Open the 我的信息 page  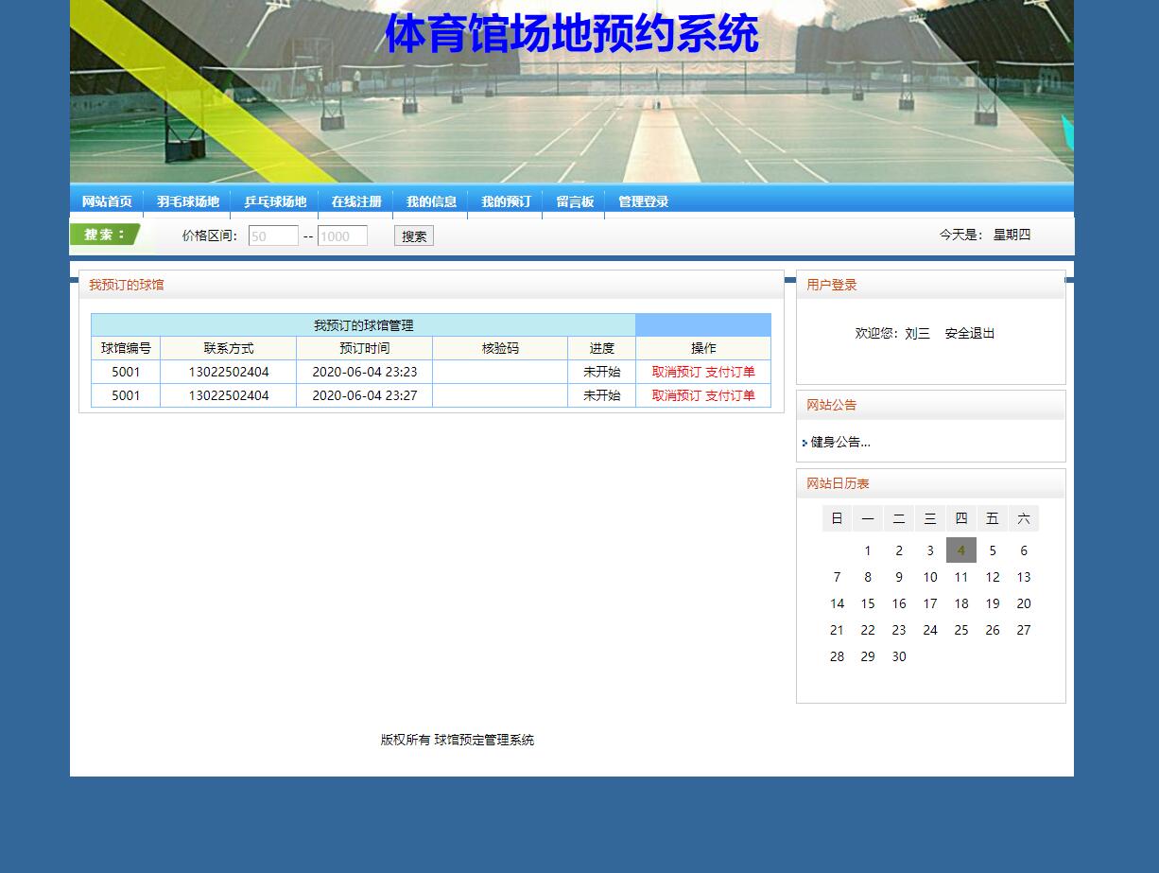[431, 201]
